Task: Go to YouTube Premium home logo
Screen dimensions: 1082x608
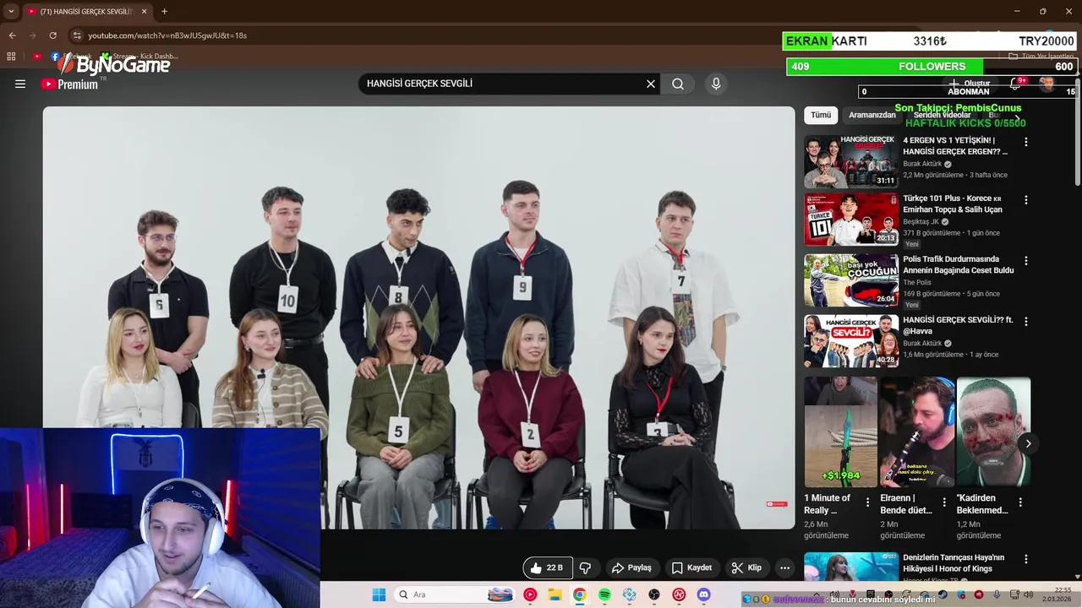Action: tap(69, 84)
